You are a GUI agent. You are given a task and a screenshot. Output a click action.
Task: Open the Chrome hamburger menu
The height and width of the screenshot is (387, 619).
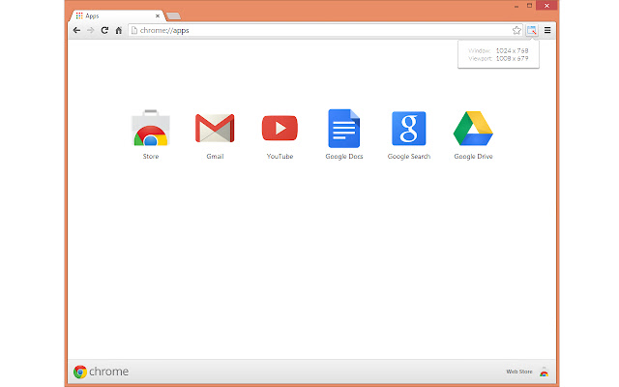click(x=547, y=30)
